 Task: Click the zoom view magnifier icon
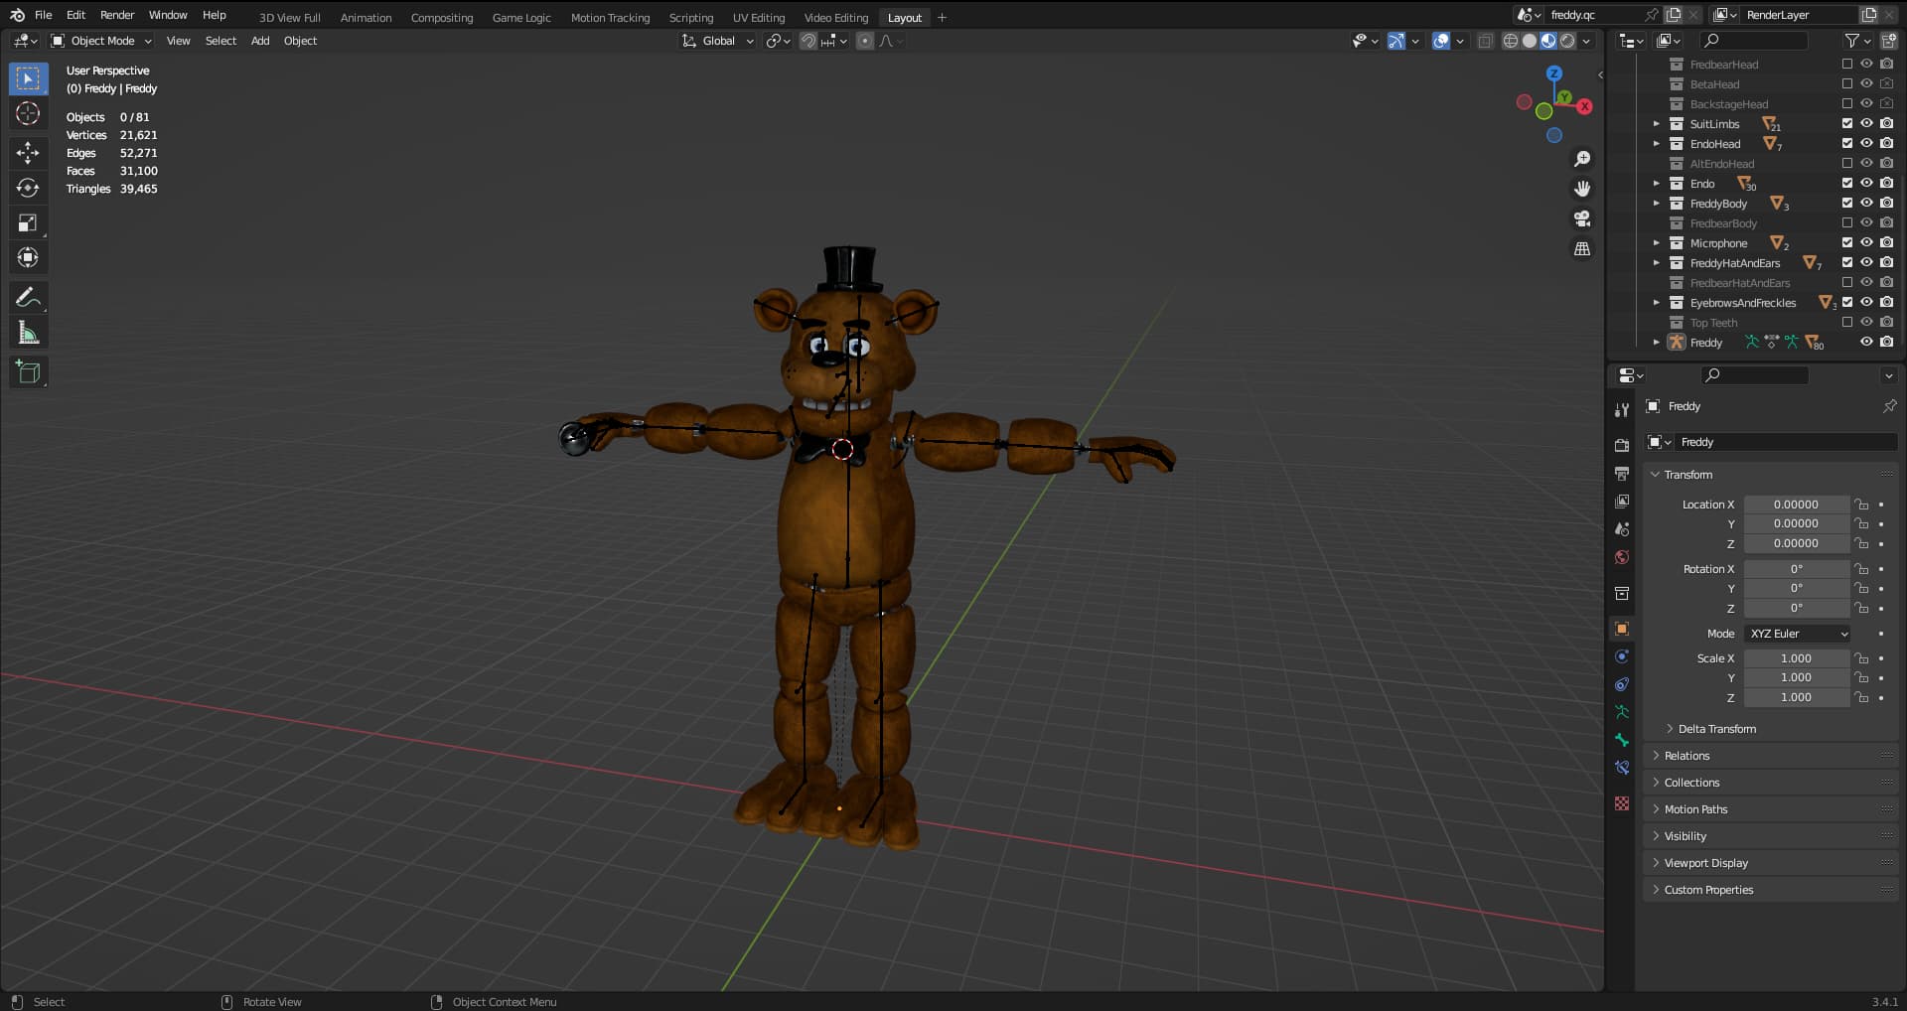tap(1582, 159)
